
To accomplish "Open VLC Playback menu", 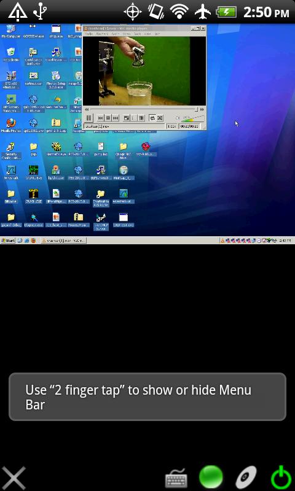I will pos(102,34).
